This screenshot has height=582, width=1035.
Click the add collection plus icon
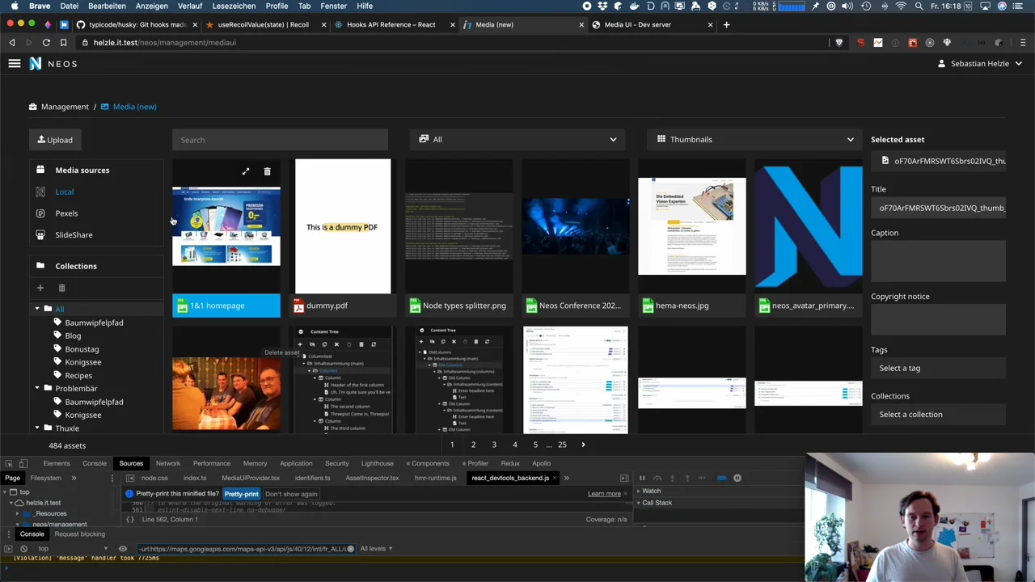click(x=40, y=288)
